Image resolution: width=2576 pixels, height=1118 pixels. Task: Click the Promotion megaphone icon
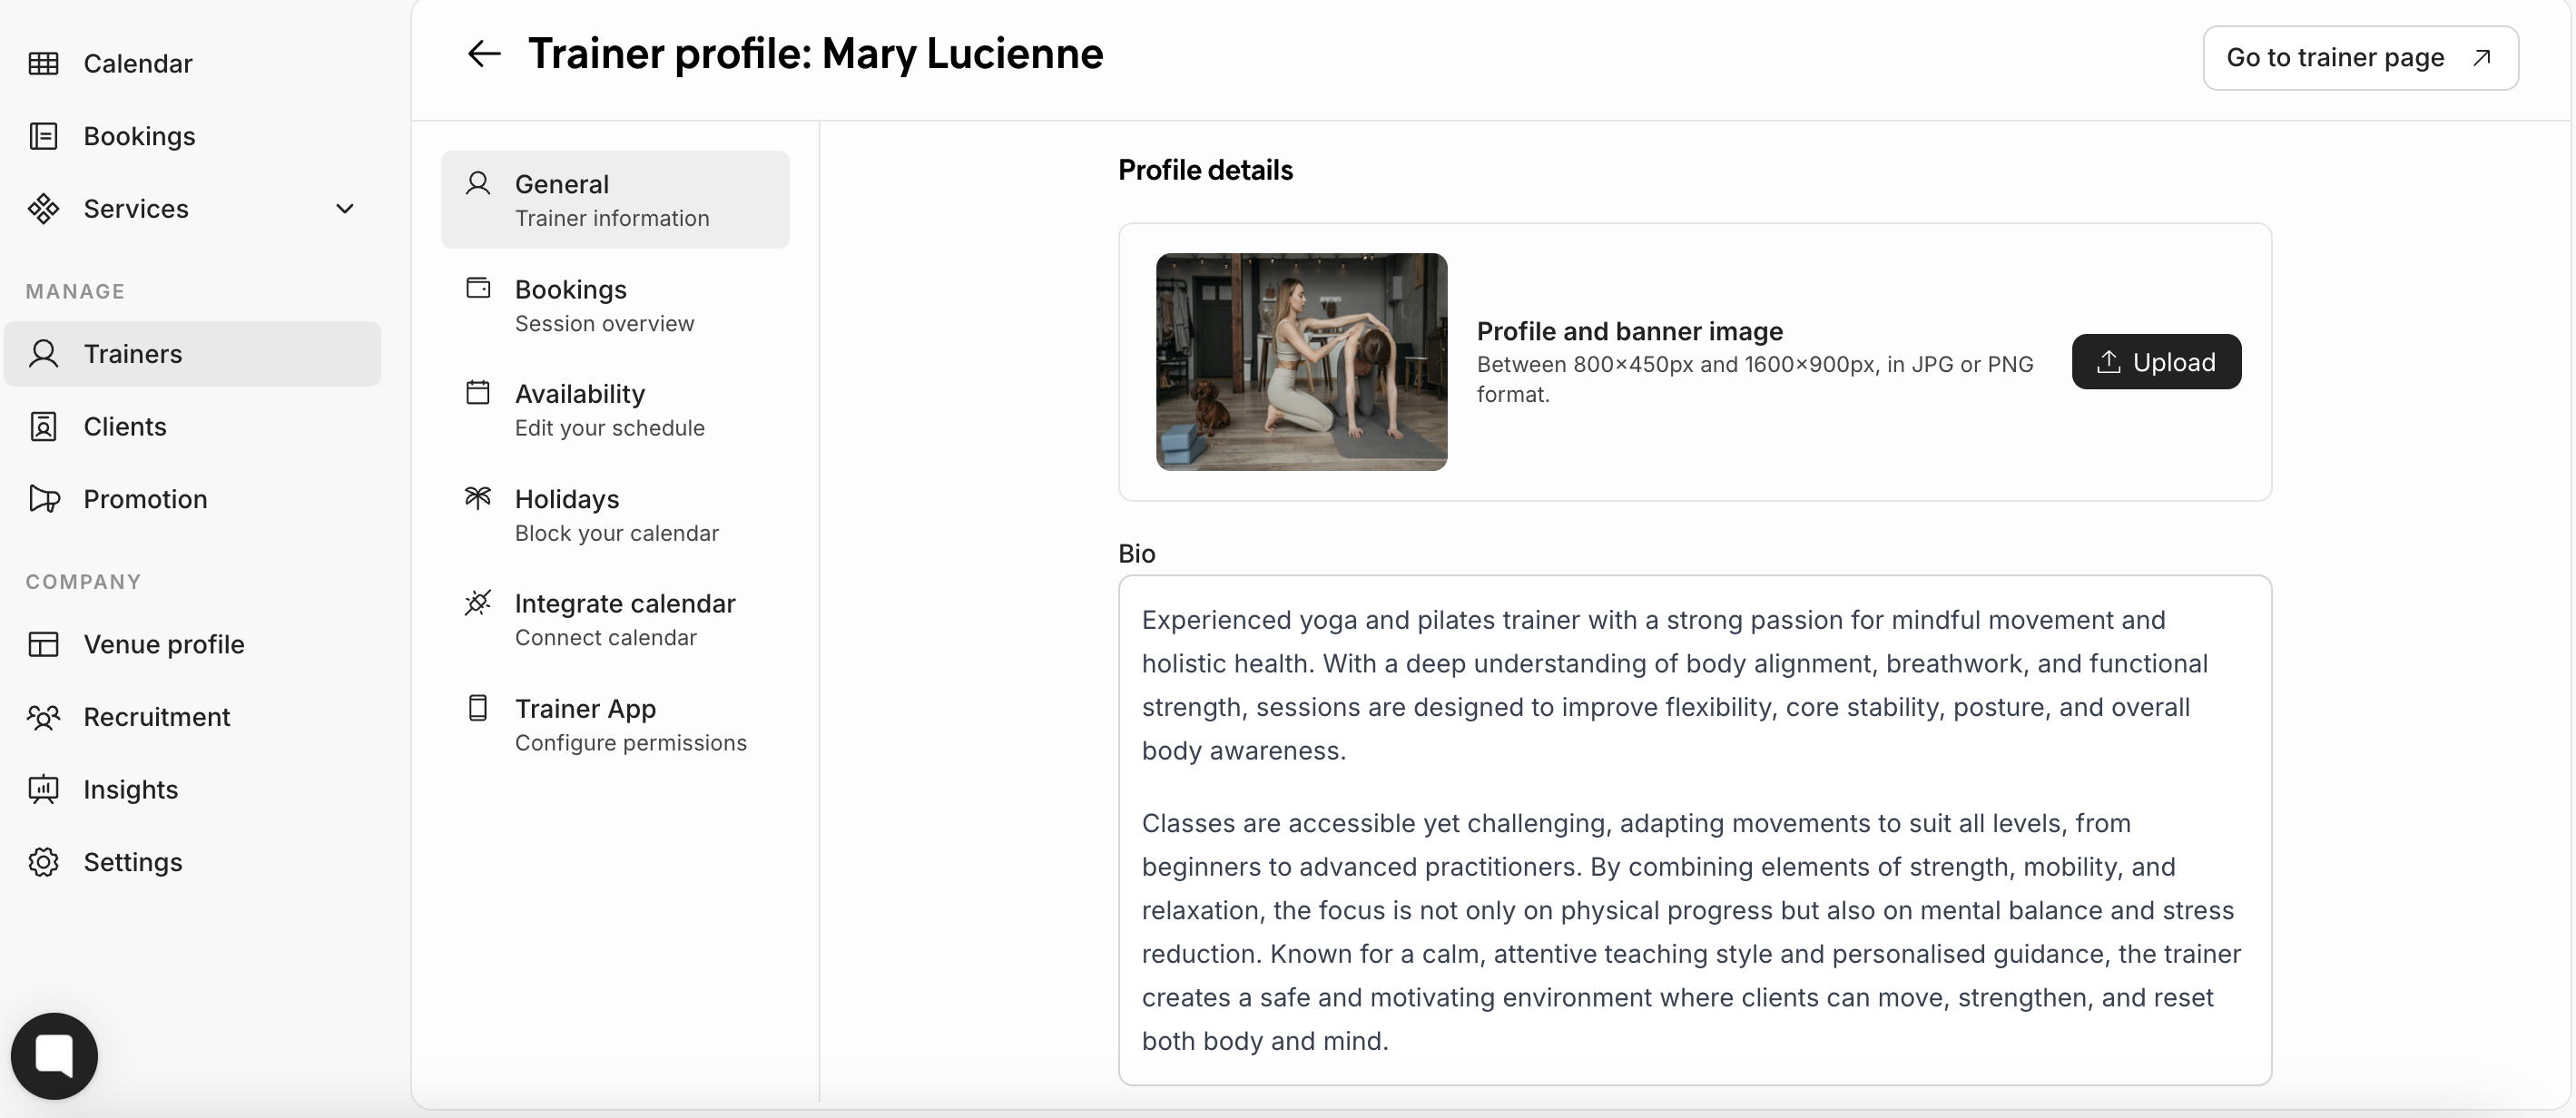[44, 499]
